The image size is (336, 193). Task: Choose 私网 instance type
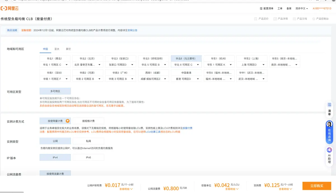88,141
